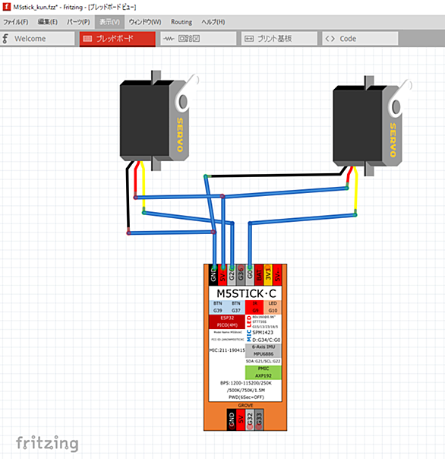Open the パーツ(P) menu
This screenshot has width=445, height=459.
78,22
